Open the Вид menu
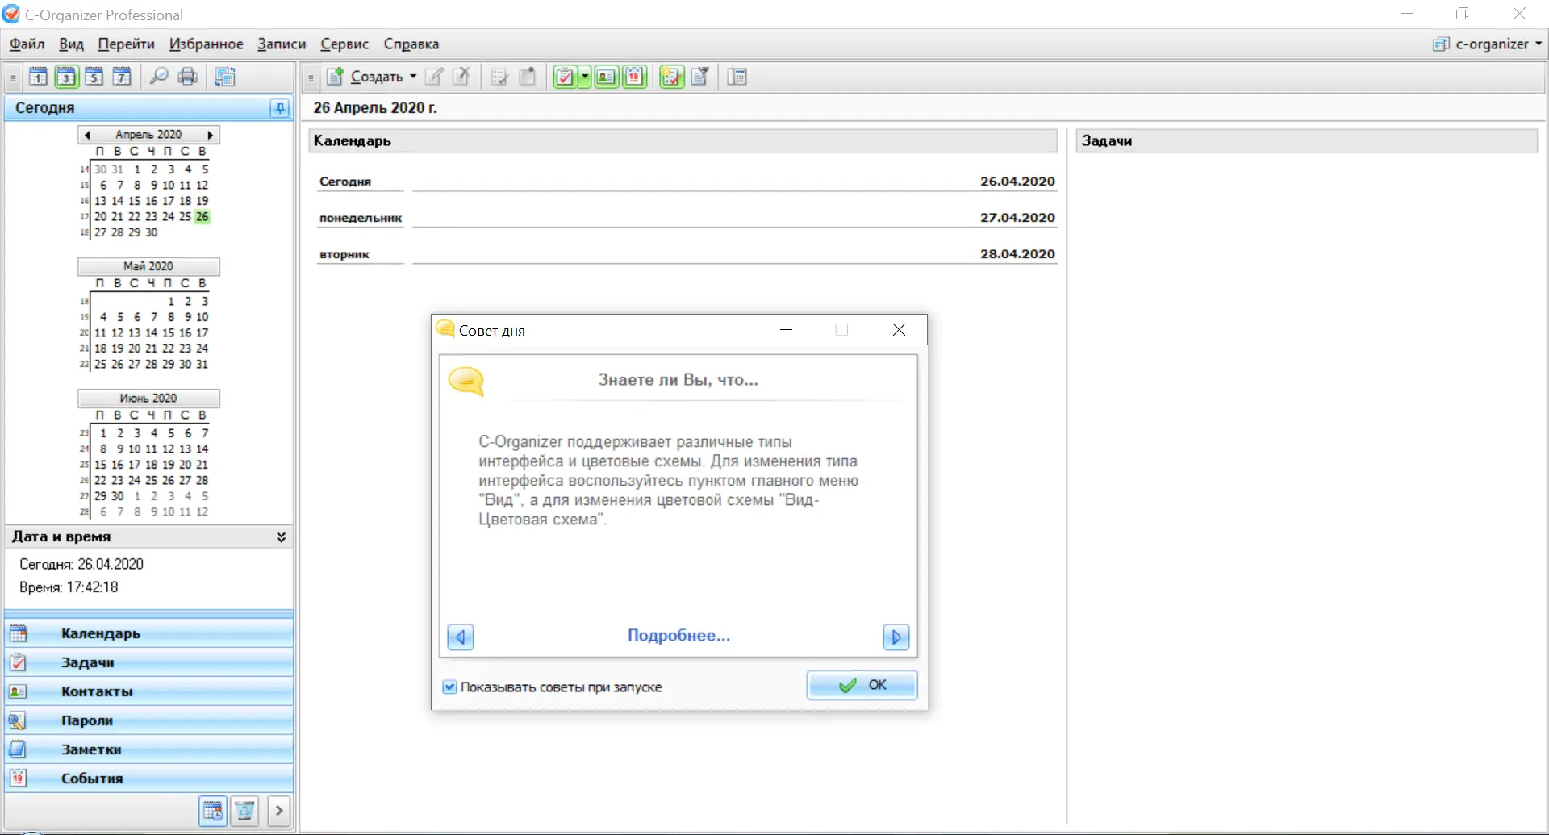 pyautogui.click(x=71, y=44)
